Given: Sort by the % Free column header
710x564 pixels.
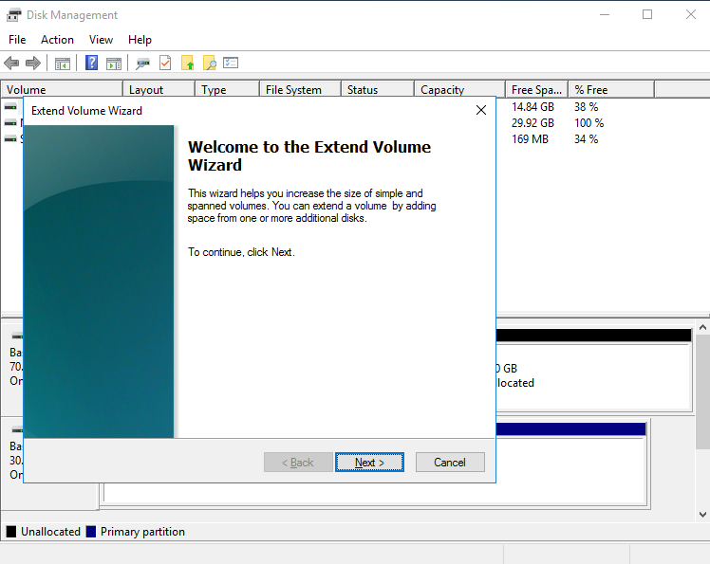Looking at the screenshot, I should [x=611, y=89].
